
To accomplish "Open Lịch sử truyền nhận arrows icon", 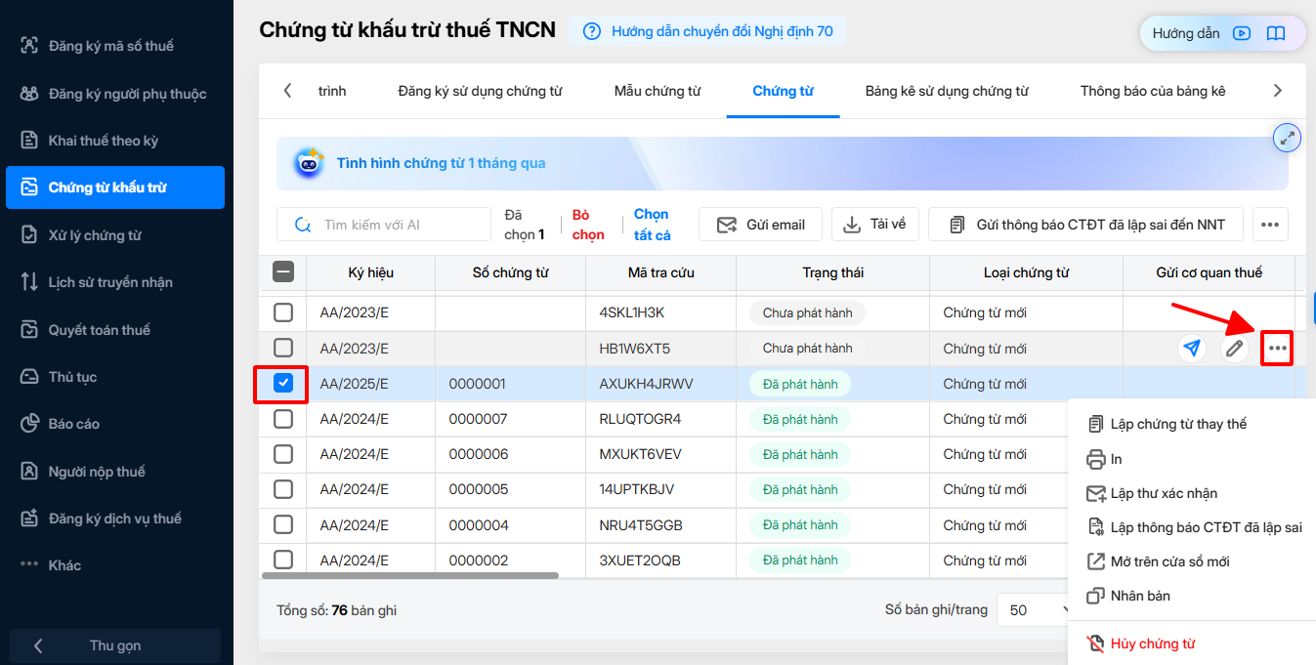I will tap(29, 282).
